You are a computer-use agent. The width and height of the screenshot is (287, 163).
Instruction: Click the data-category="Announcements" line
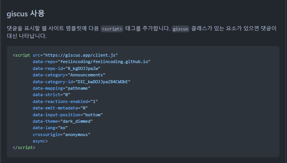(x=69, y=75)
